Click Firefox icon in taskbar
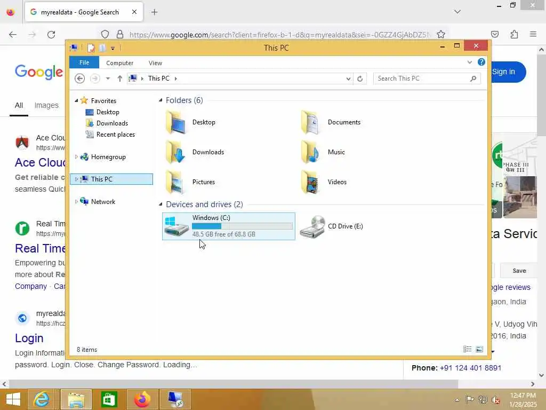Screen dimensions: 546x410 coord(142,399)
